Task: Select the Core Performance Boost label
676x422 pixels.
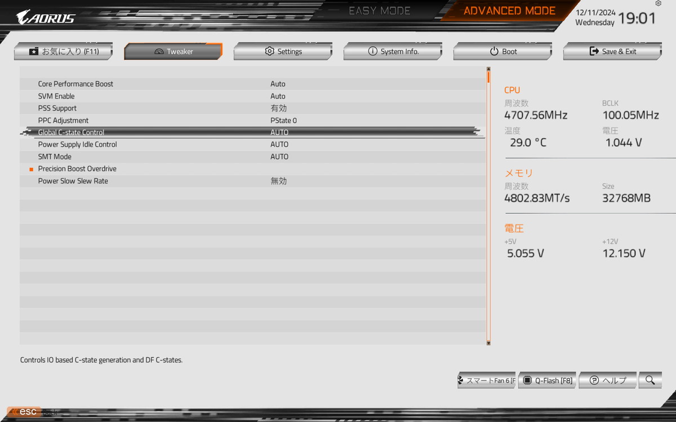Action: (x=75, y=84)
